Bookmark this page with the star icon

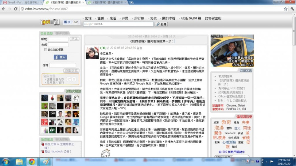[286, 9]
